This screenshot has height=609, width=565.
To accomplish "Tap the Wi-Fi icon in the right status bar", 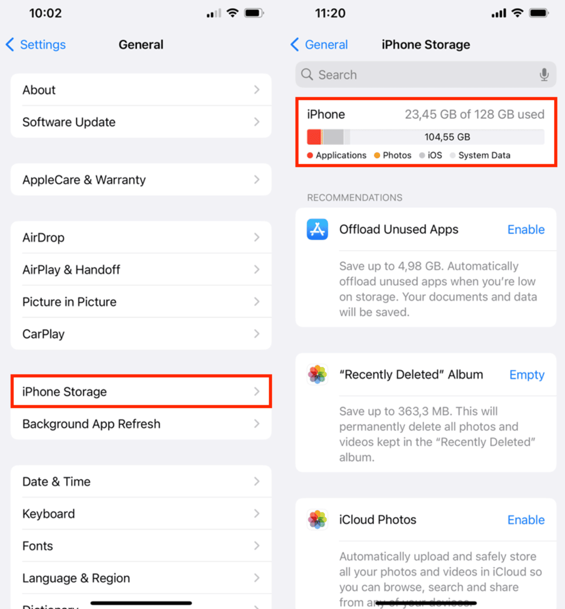I will coord(517,13).
